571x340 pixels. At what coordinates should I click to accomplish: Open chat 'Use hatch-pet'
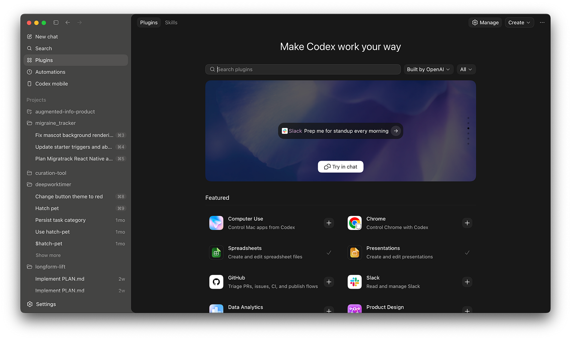pos(76,232)
